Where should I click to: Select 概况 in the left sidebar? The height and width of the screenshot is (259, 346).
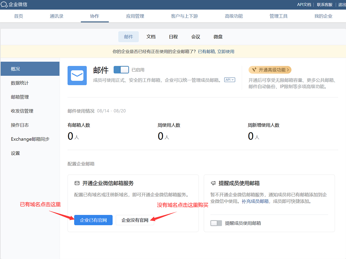30,69
